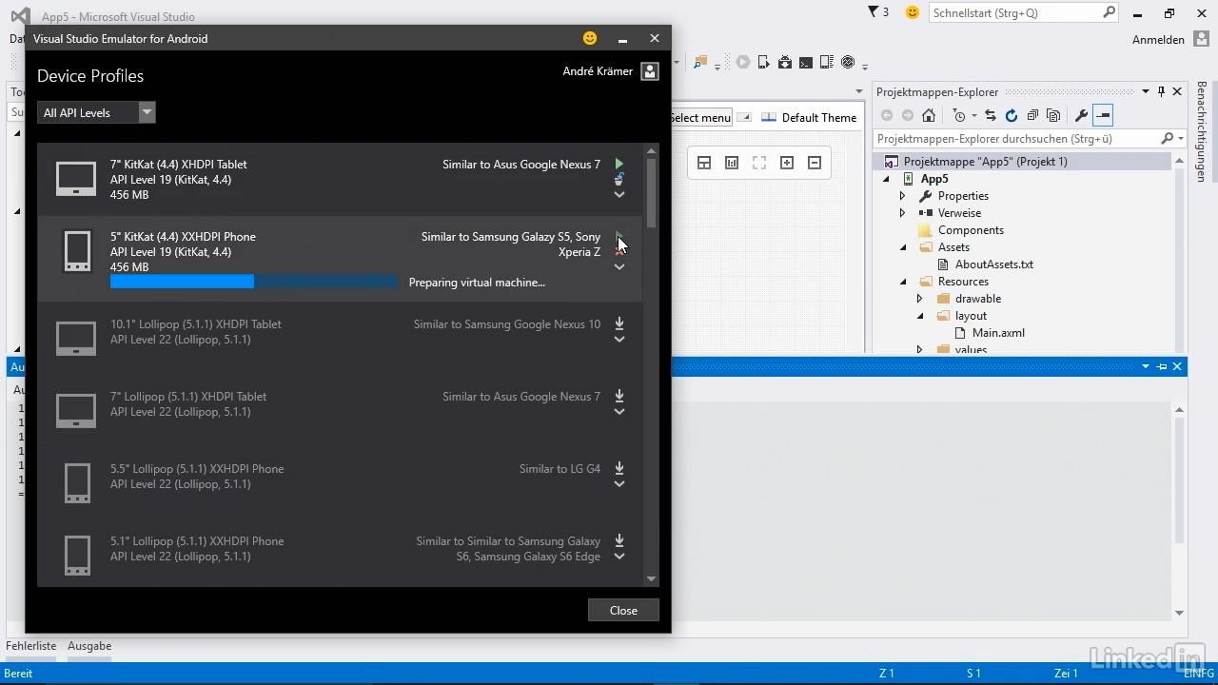Image resolution: width=1218 pixels, height=685 pixels.
Task: Toggle Show All Files in Projektmappen-Explorer
Action: [1052, 115]
